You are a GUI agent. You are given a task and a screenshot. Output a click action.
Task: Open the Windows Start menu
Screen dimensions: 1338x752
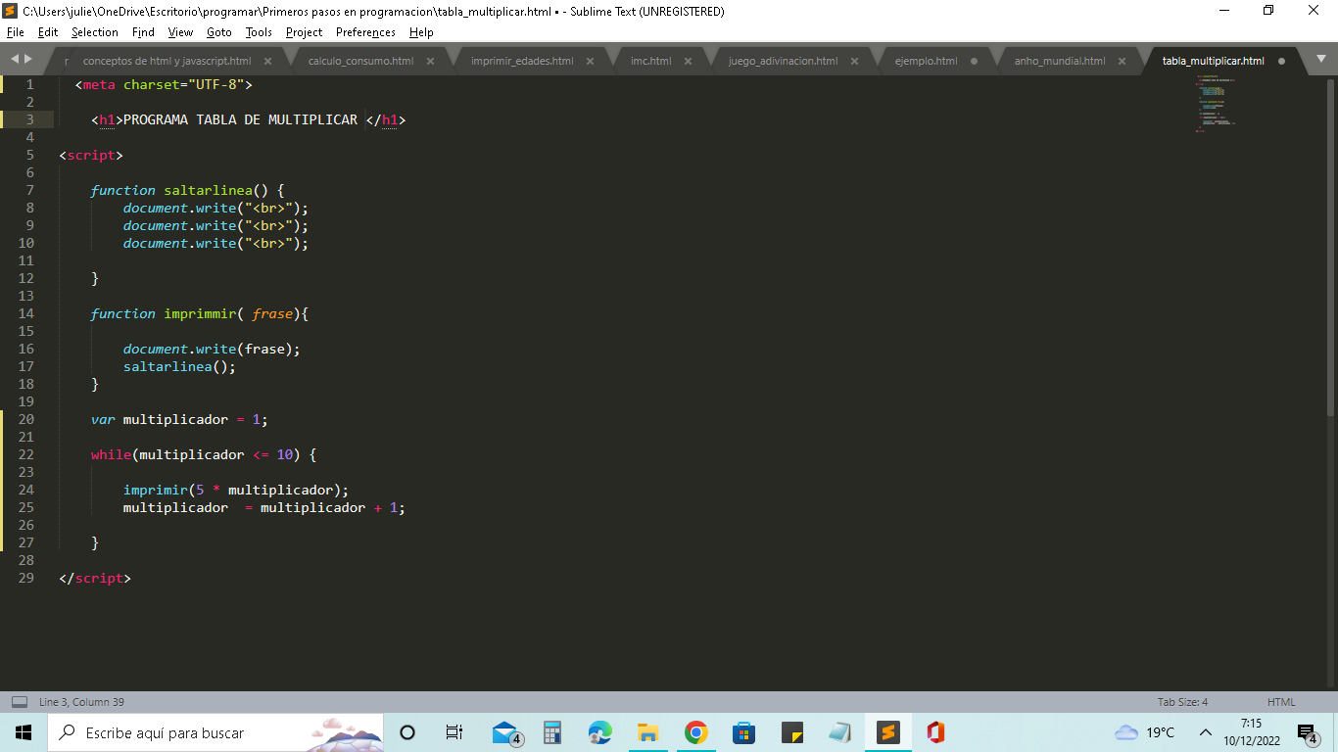coord(24,732)
